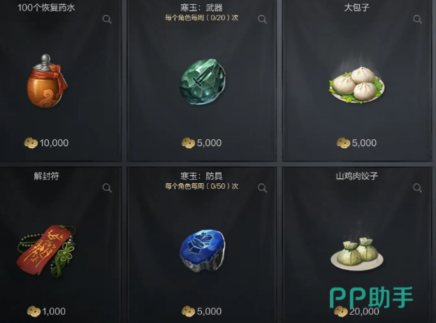Open the 大包子 item title
The image size is (436, 323).
click(x=357, y=8)
